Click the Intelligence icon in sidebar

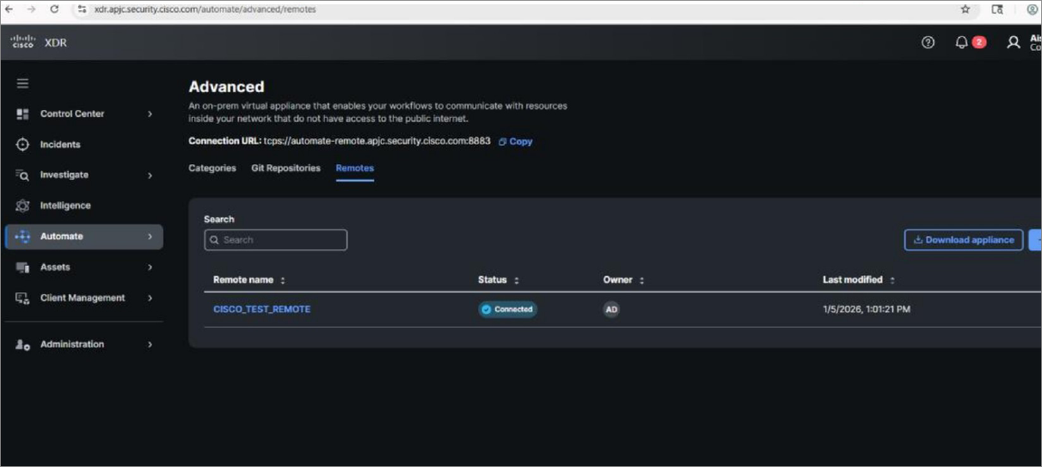22,206
